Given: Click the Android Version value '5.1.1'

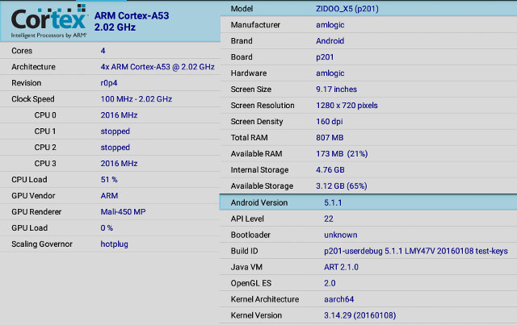Looking at the screenshot, I should tap(333, 202).
